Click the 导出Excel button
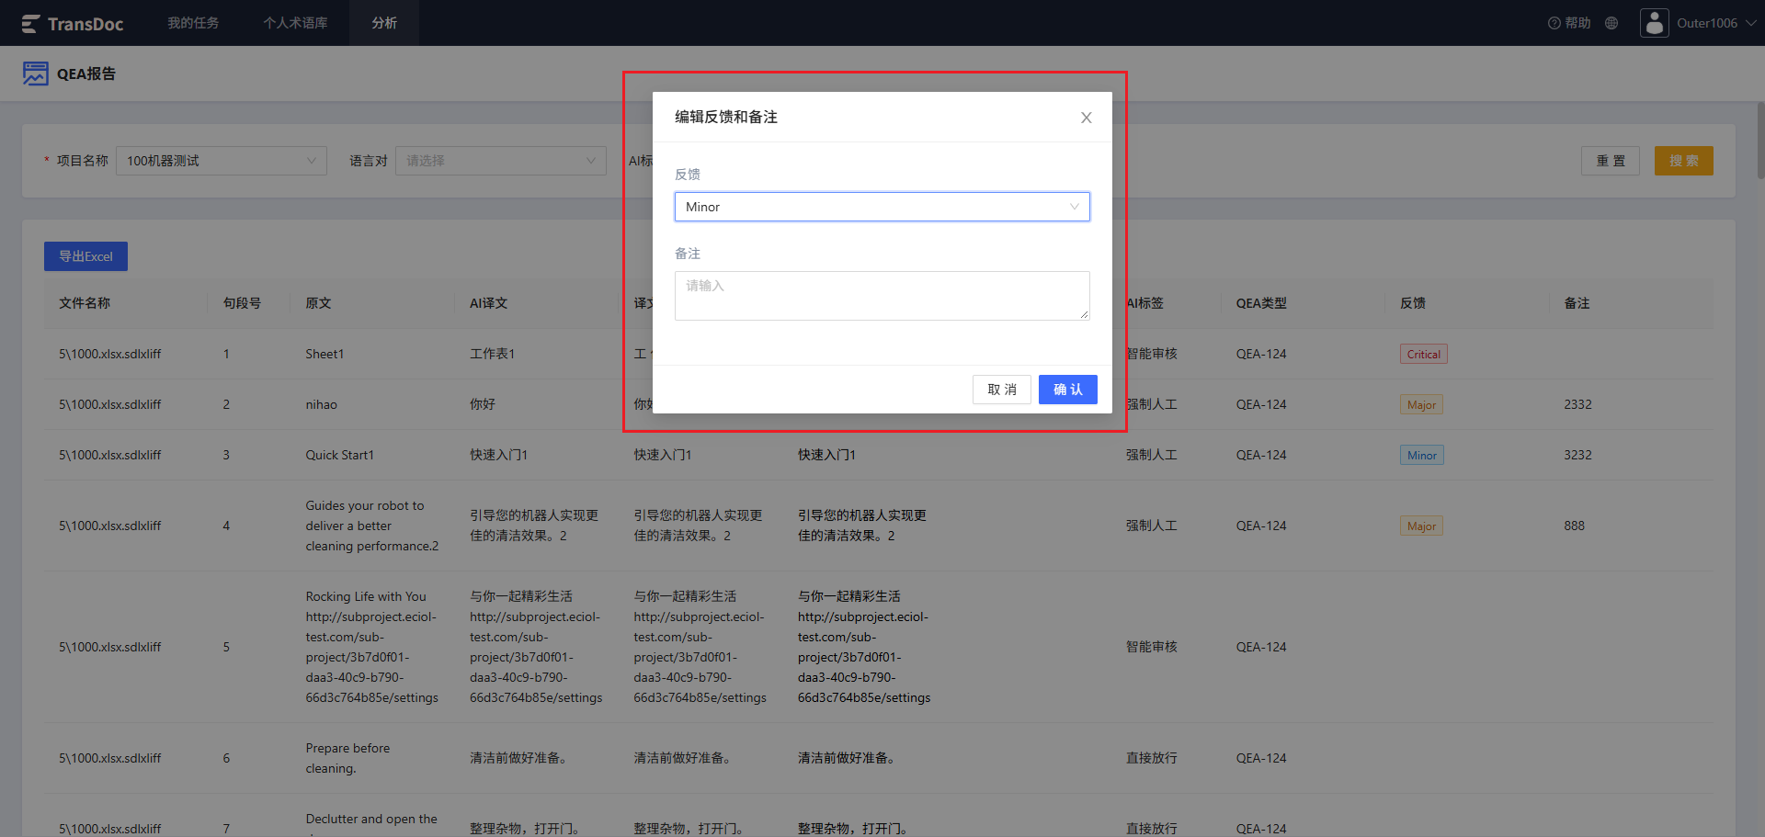The width and height of the screenshot is (1765, 837). click(85, 256)
